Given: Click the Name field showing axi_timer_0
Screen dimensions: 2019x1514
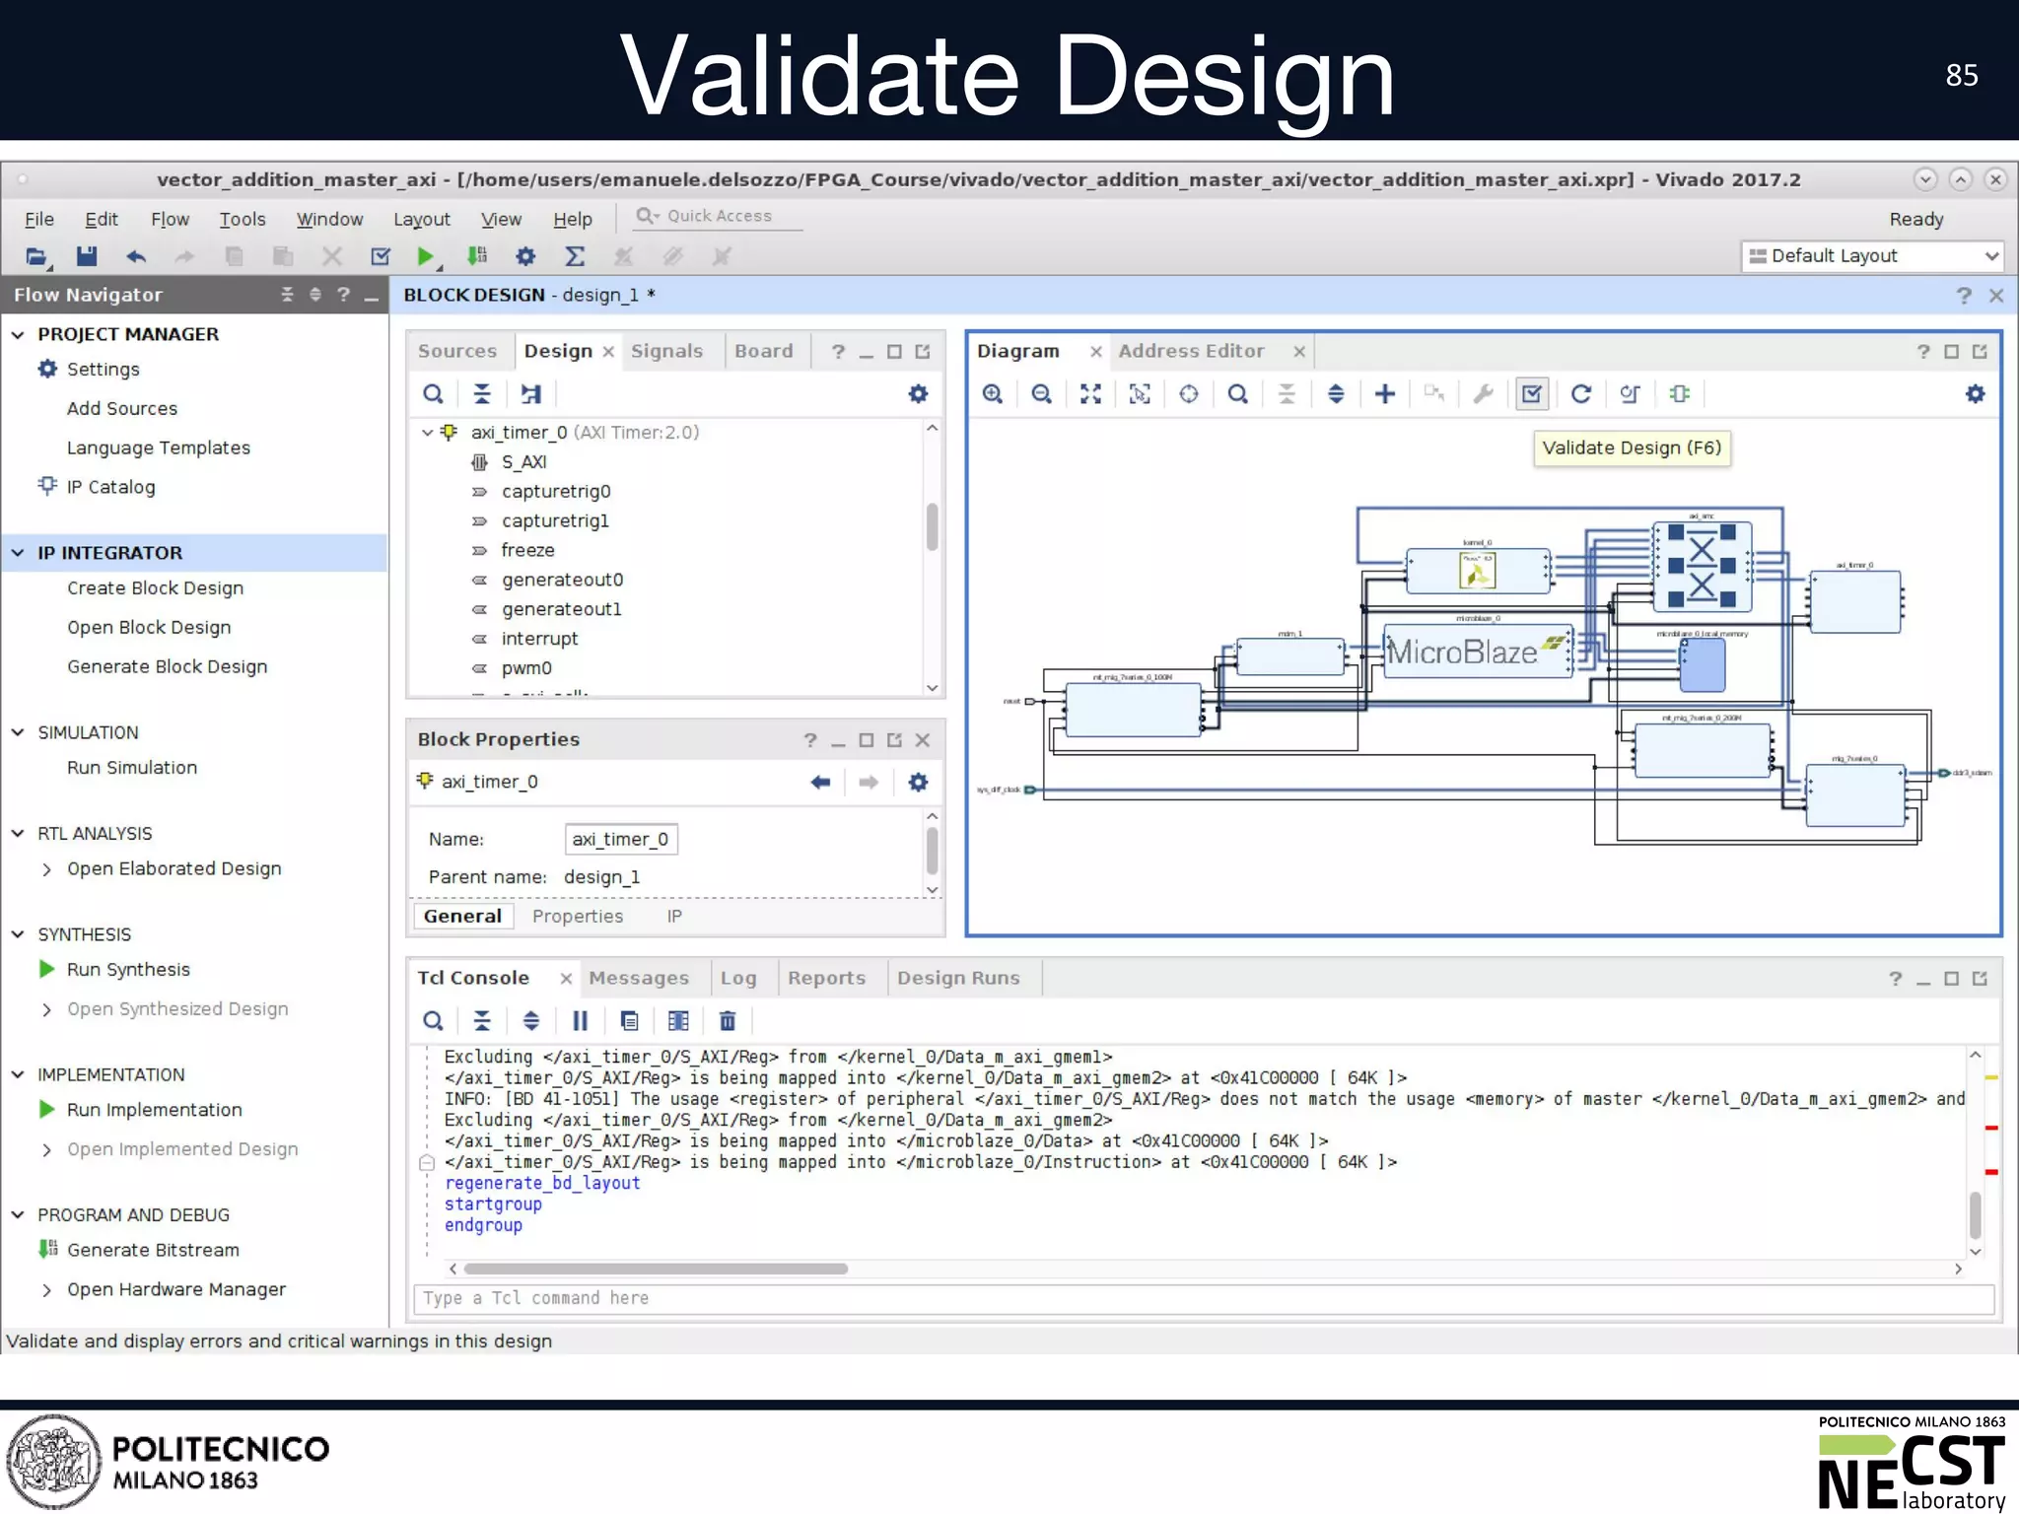Looking at the screenshot, I should (x=621, y=840).
